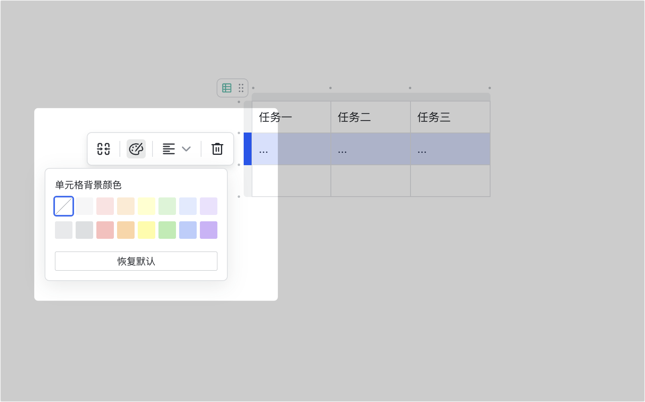
Task: Toggle the cell background color palette icon
Action: pyautogui.click(x=136, y=149)
